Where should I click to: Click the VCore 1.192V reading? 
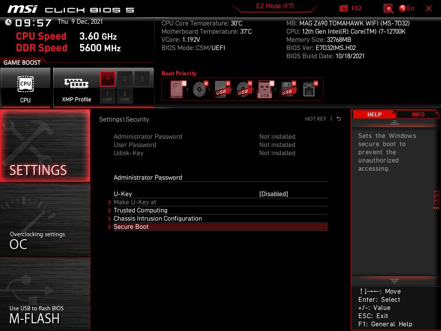coord(181,40)
